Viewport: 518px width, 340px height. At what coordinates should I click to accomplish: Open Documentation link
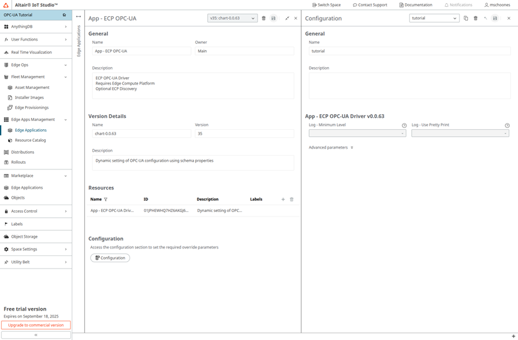click(x=416, y=5)
